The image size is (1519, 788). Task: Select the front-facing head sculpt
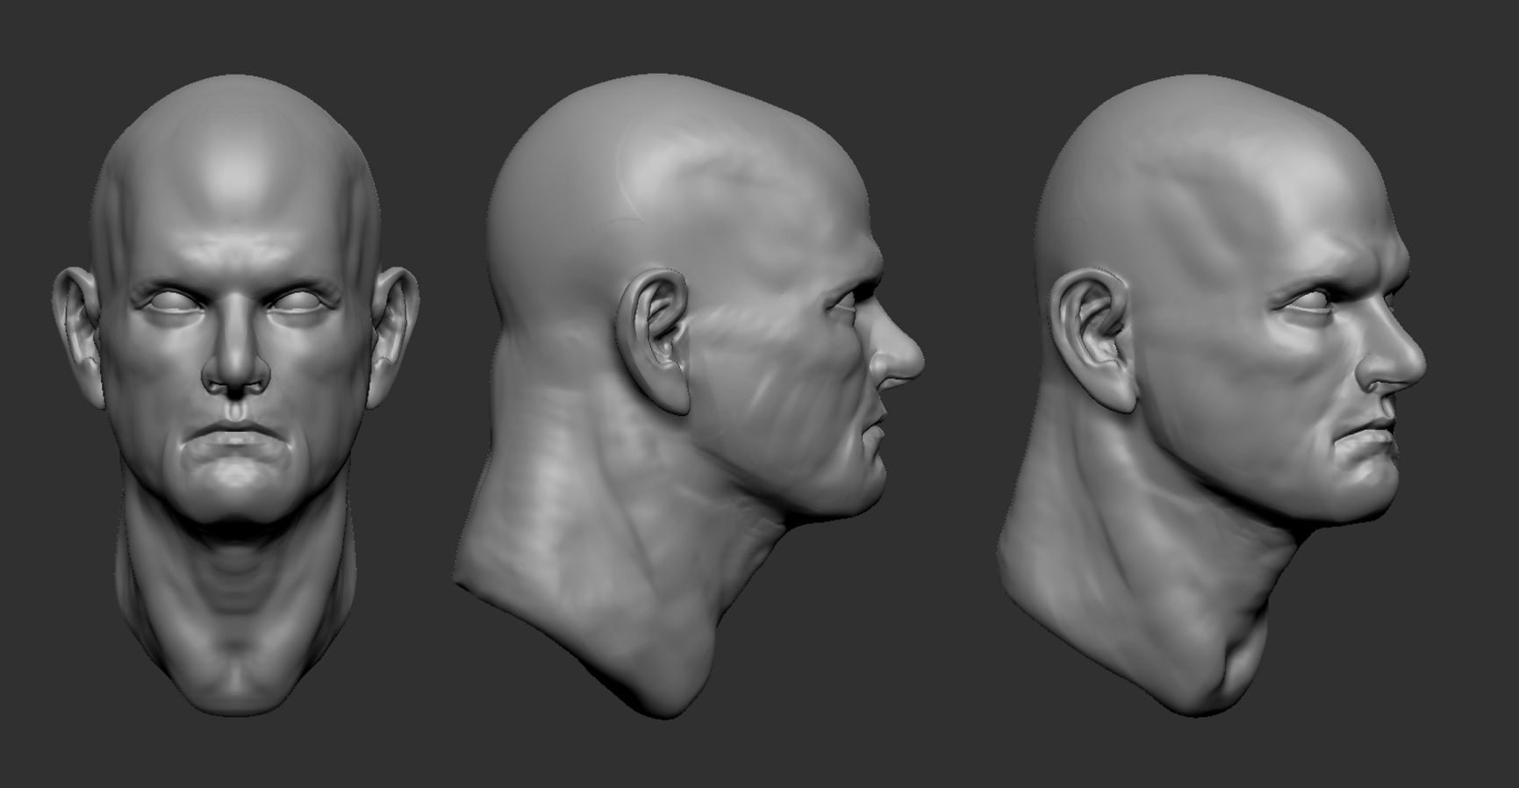click(235, 395)
